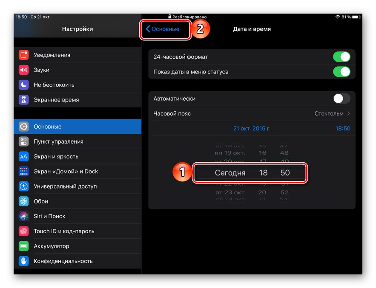
Task: Click the blue 18:50 time value
Action: click(x=343, y=128)
